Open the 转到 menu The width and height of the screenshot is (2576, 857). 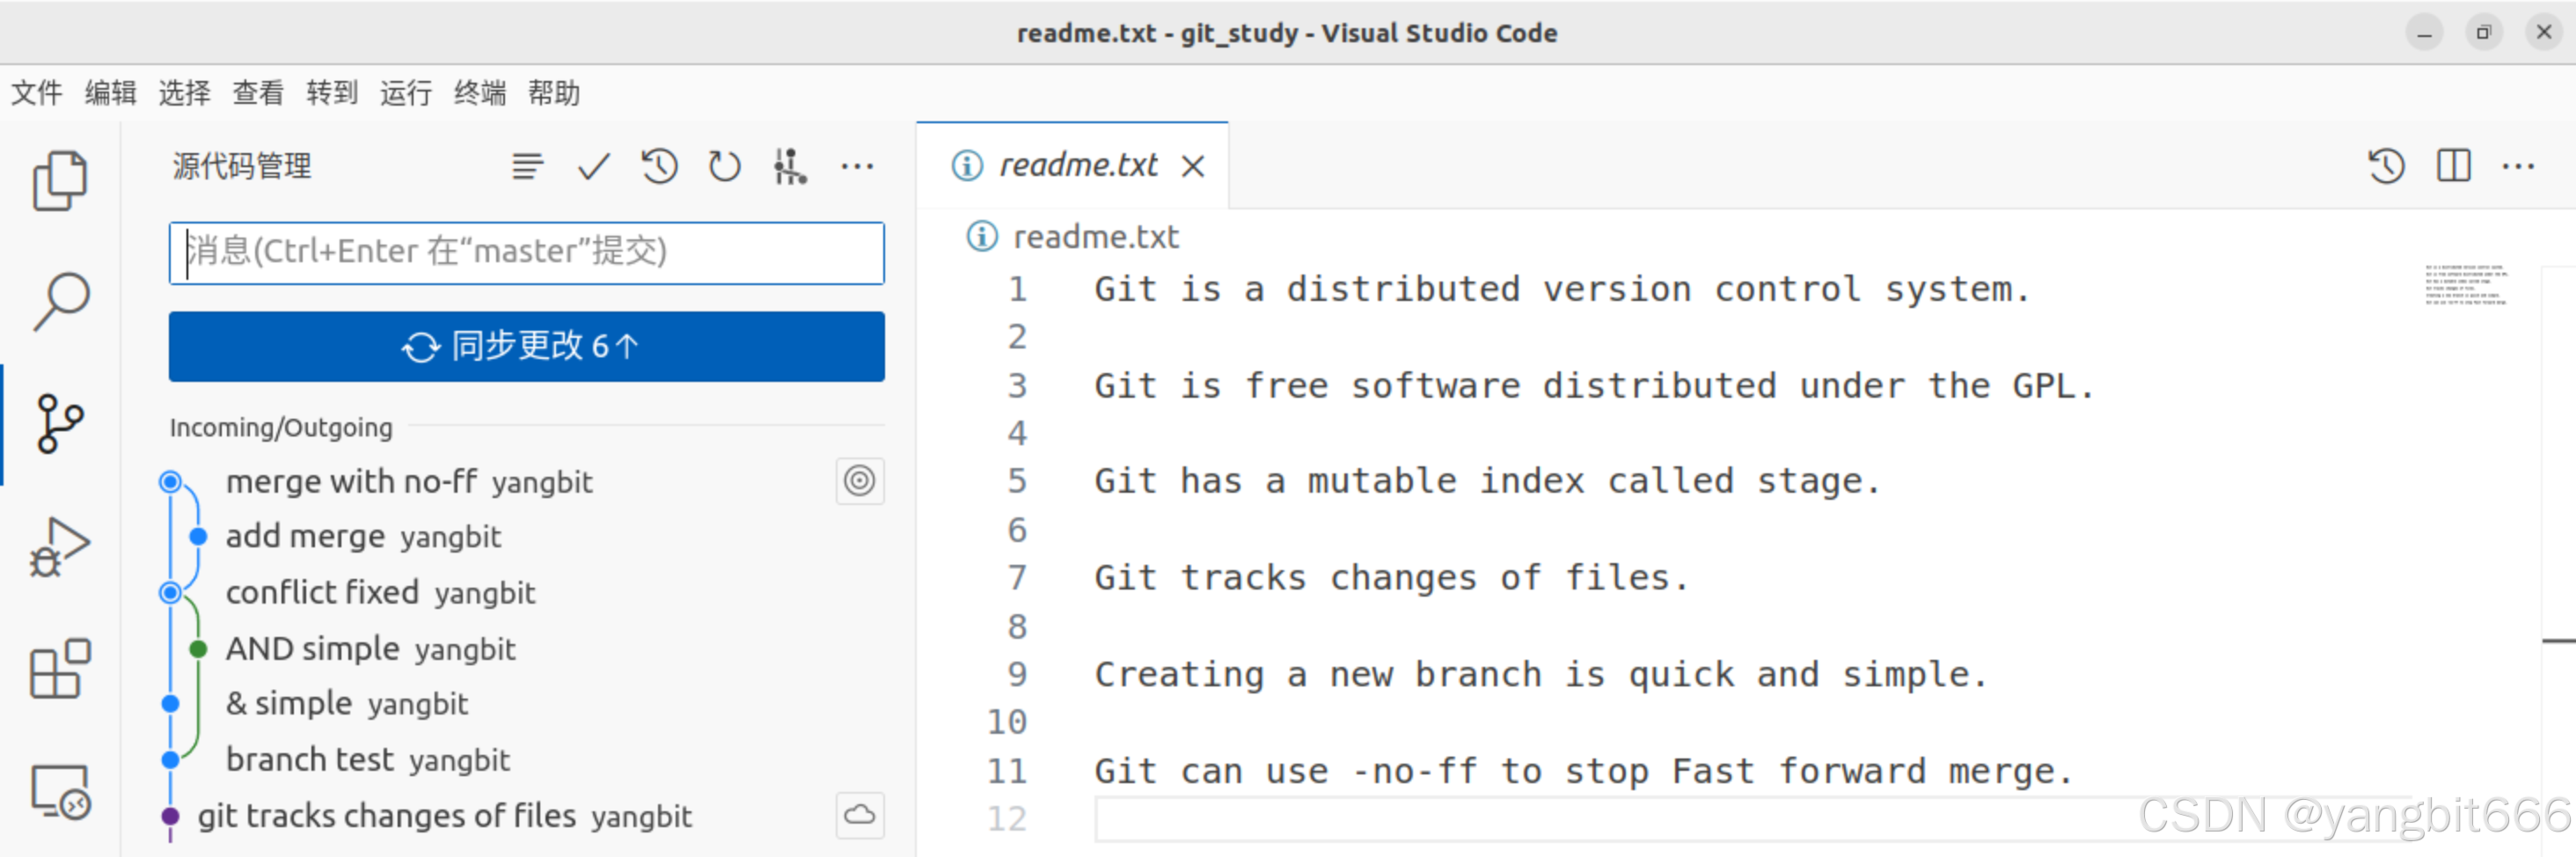pyautogui.click(x=333, y=93)
